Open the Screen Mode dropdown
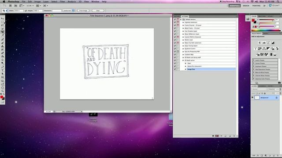This screenshot has height=158, width=282. [45, 6]
